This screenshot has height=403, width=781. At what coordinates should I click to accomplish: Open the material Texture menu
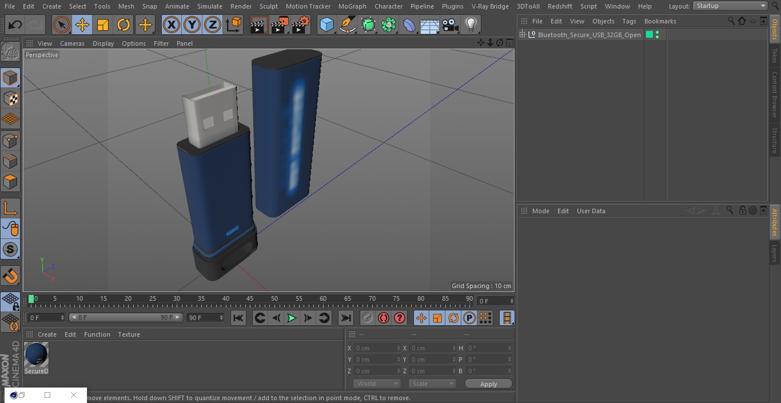129,334
